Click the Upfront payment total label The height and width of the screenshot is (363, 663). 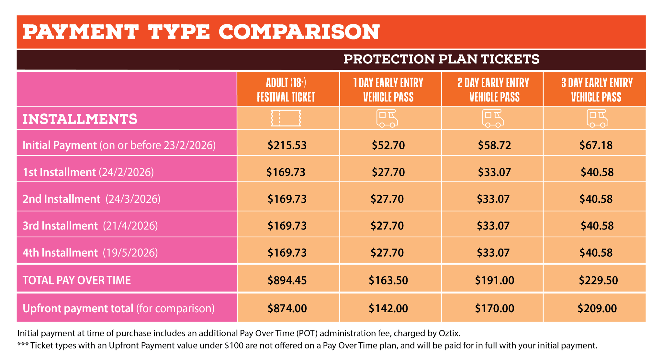(x=118, y=308)
